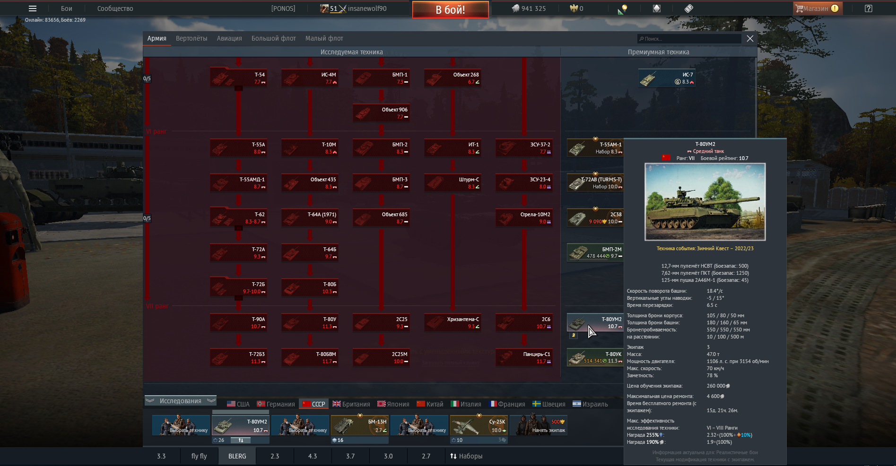Viewport: 896px width, 466px height.
Task: Select Штурм-С vehicle icon
Action: [452, 183]
